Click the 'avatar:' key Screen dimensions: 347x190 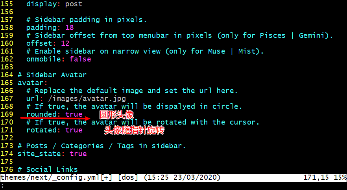click(x=33, y=83)
